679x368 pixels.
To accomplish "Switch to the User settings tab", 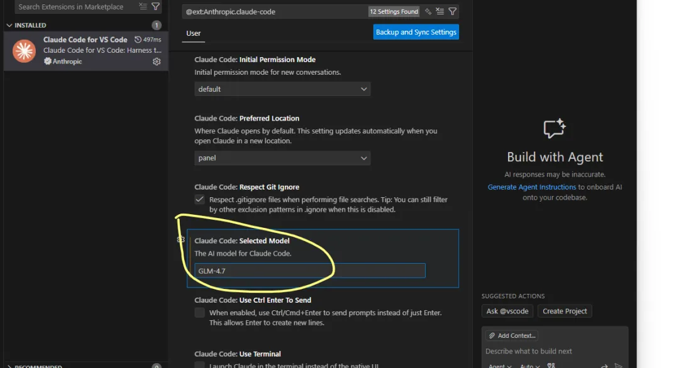I will 193,33.
